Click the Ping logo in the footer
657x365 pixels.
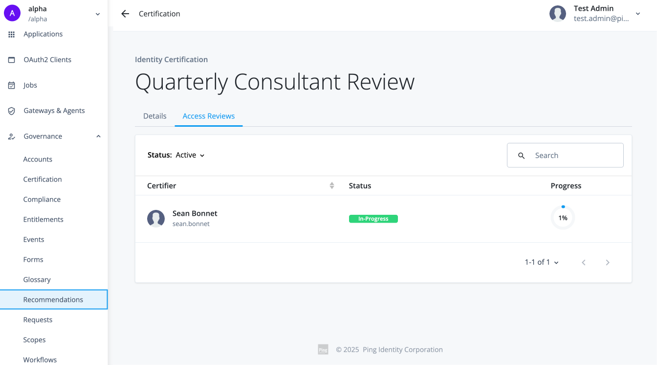tap(323, 349)
